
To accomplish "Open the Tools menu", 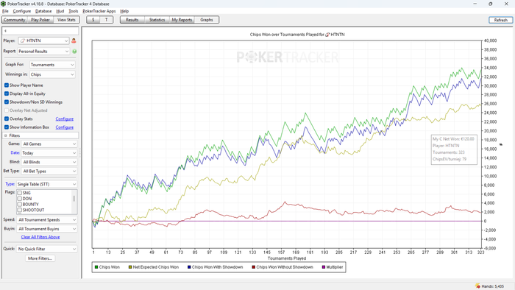I will 74,11.
